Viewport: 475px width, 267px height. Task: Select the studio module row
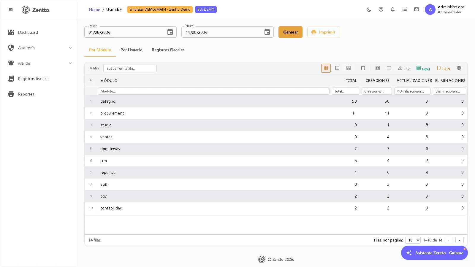click(276, 125)
